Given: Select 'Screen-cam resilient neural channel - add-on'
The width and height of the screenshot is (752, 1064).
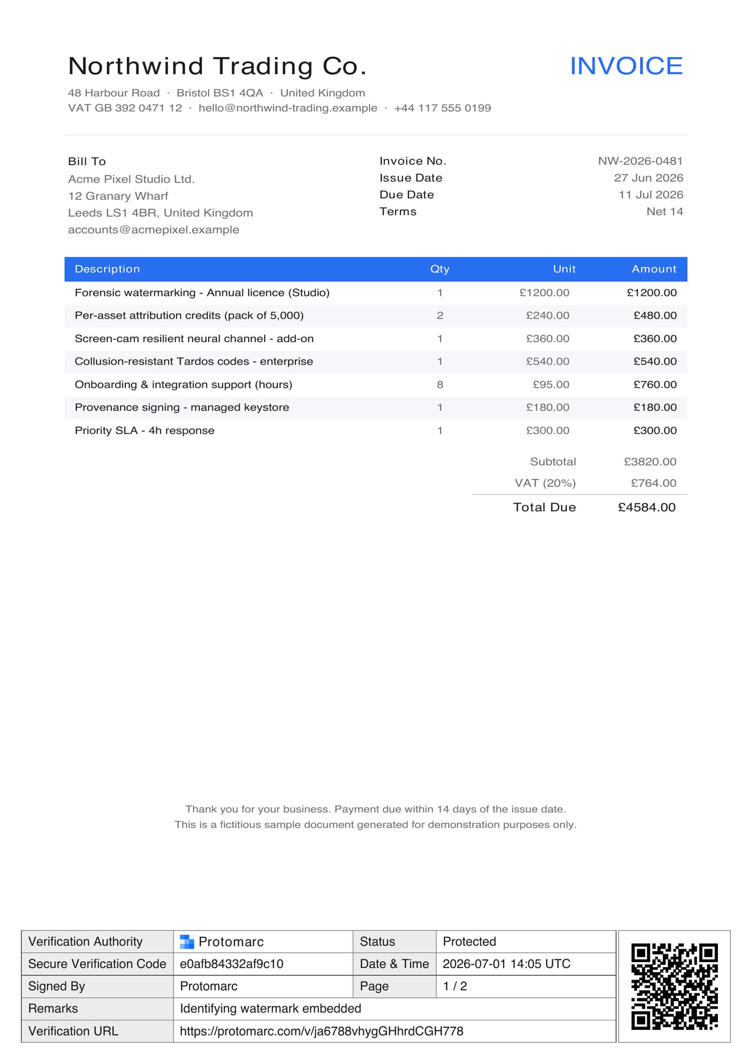Looking at the screenshot, I should 194,339.
